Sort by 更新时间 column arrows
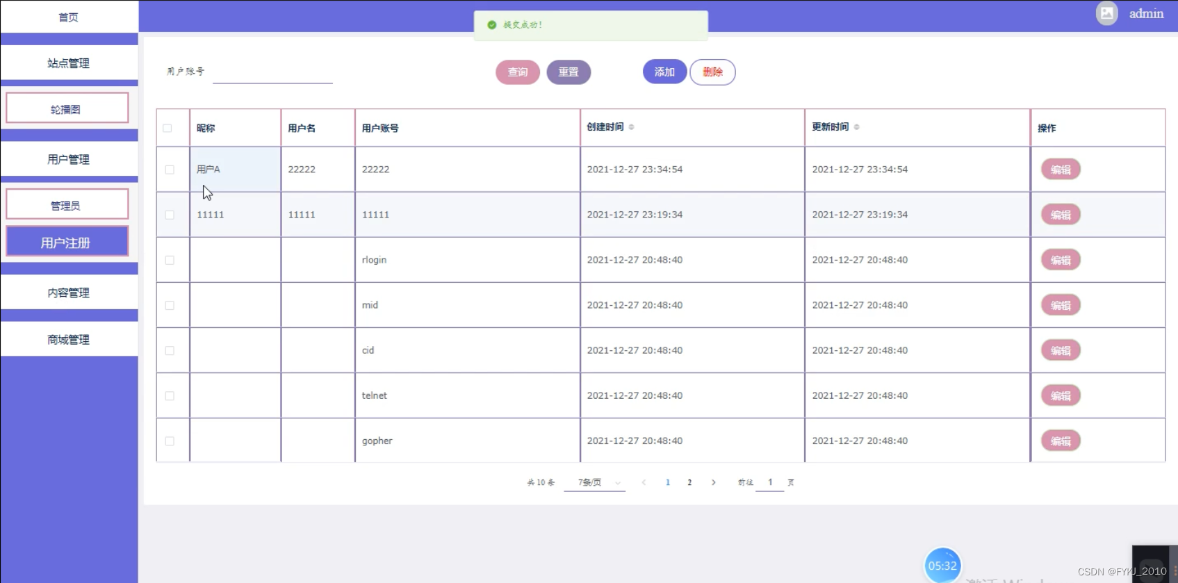Image resolution: width=1178 pixels, height=583 pixels. pyautogui.click(x=856, y=127)
